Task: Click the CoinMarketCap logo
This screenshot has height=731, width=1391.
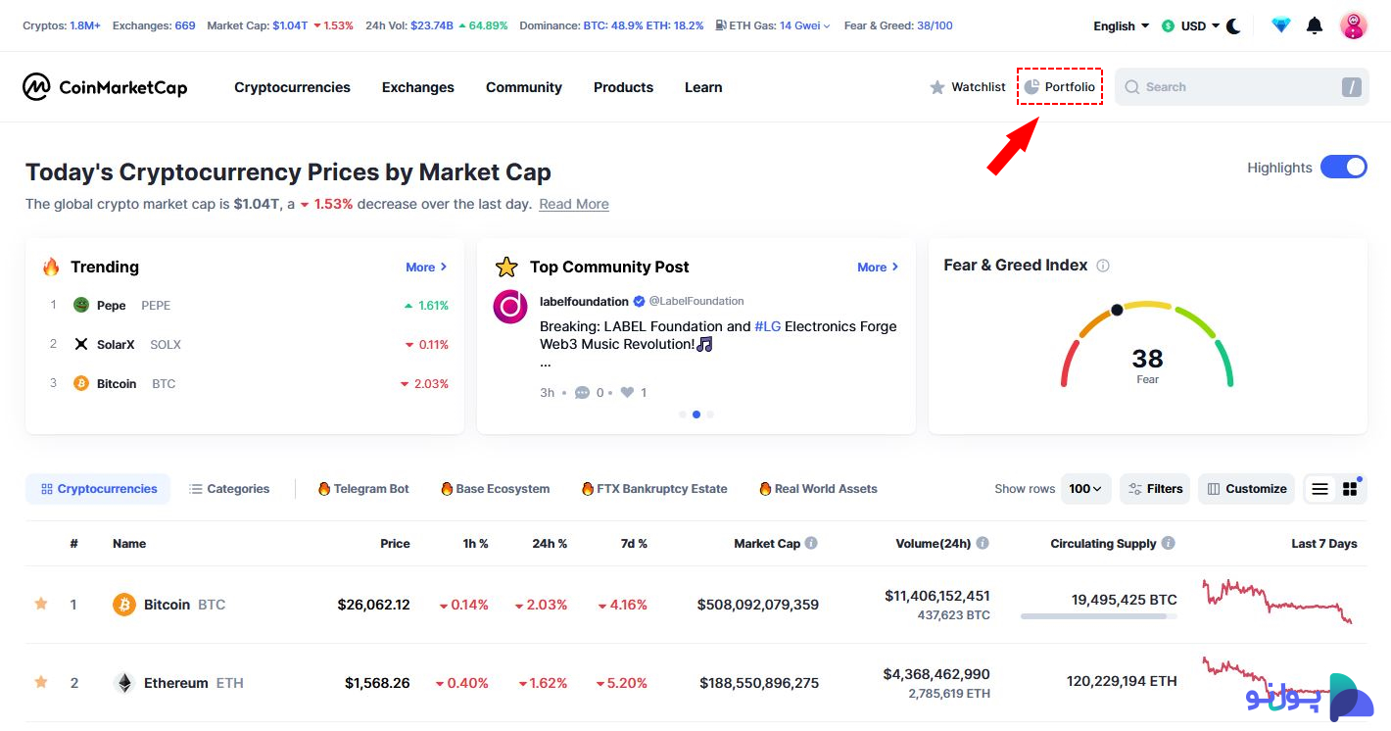Action: pos(105,87)
